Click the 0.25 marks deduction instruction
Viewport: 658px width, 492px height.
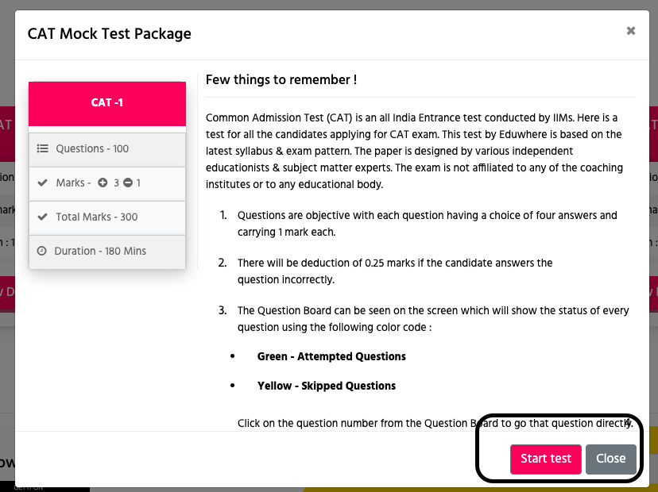coord(394,271)
